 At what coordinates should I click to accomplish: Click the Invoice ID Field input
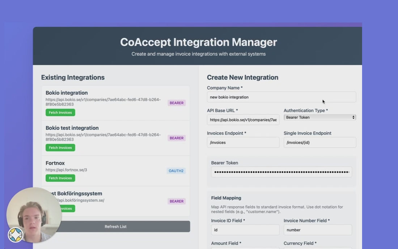point(245,230)
